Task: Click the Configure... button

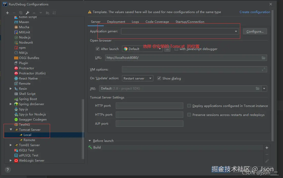Action: click(x=255, y=31)
